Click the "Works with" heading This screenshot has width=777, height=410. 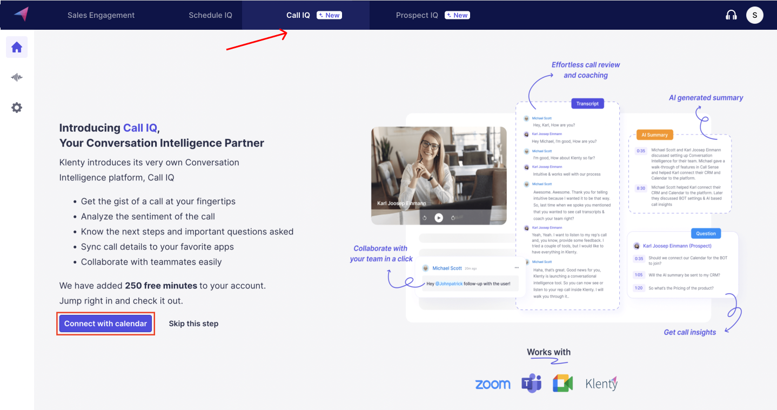[548, 352]
